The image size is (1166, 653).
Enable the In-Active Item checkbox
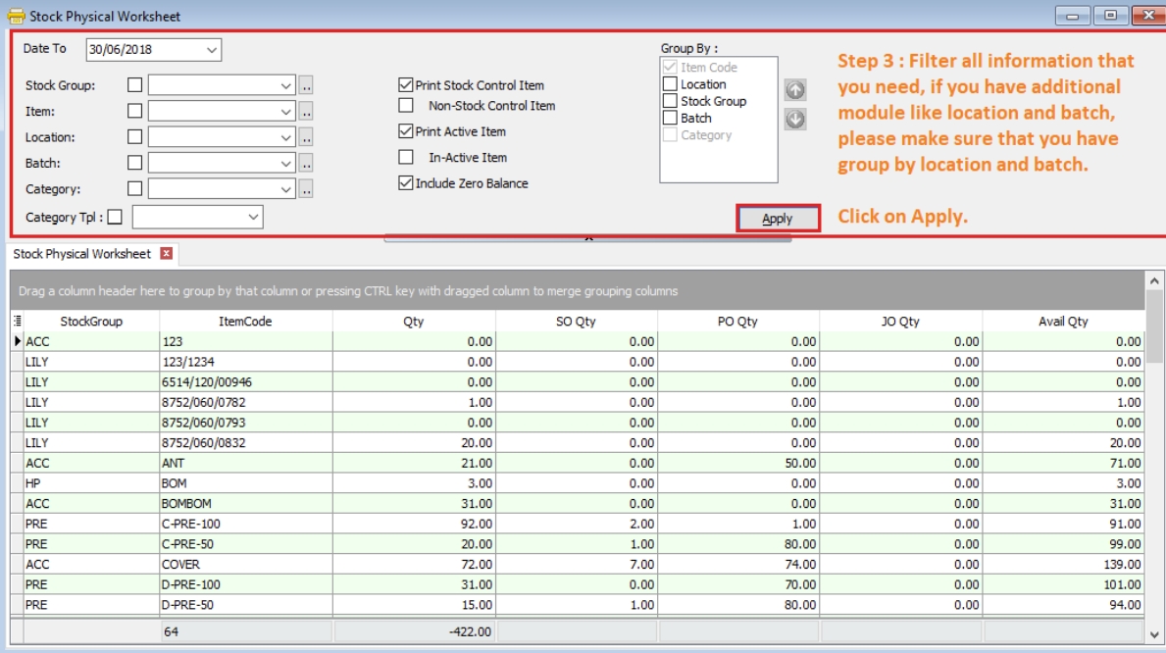tap(406, 157)
